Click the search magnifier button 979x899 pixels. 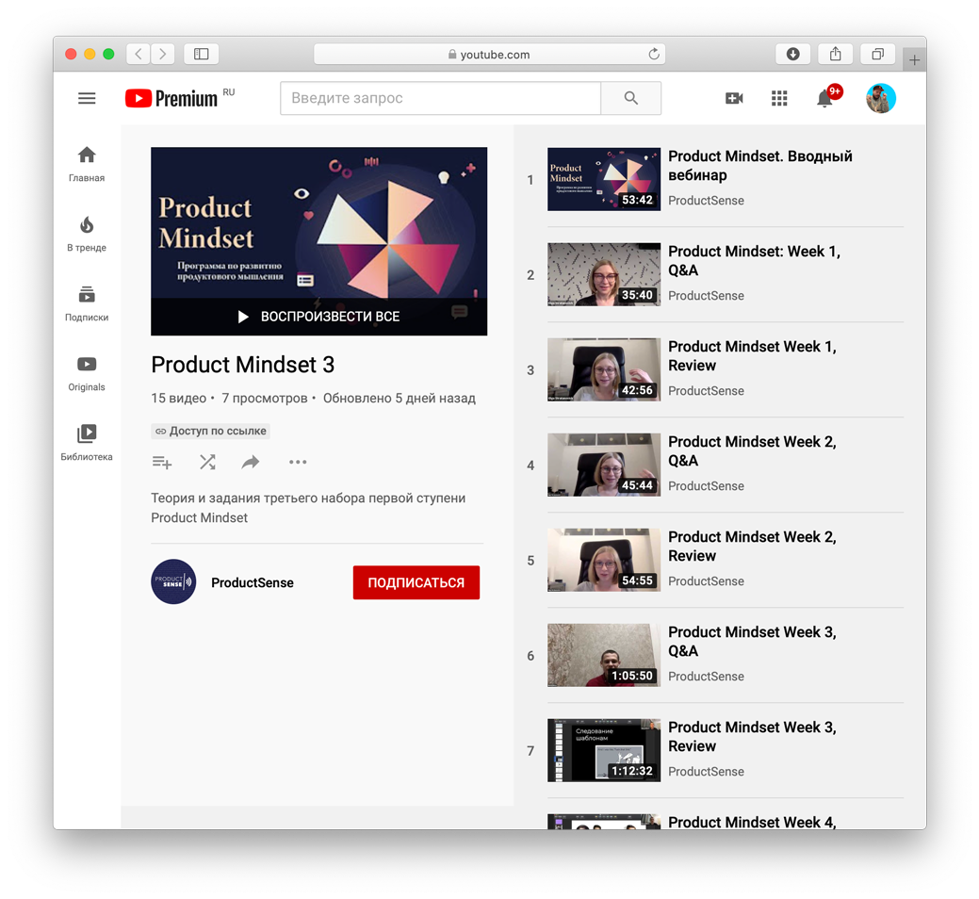tap(630, 98)
